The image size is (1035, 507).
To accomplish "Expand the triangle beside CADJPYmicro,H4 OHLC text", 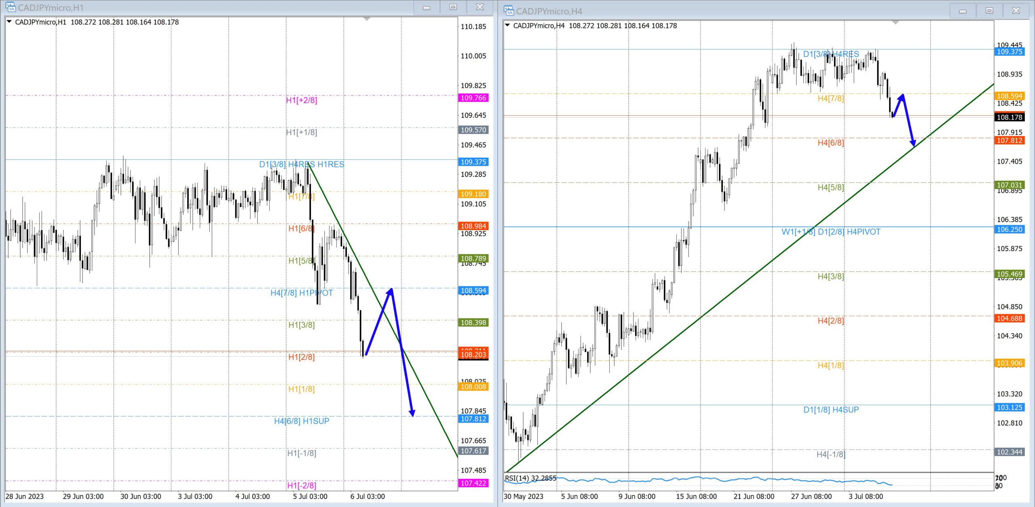I will pos(507,25).
